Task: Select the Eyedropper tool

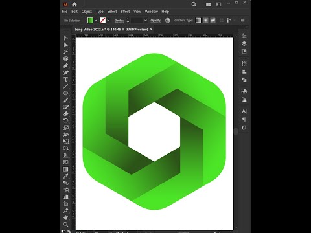Action: coord(66,176)
